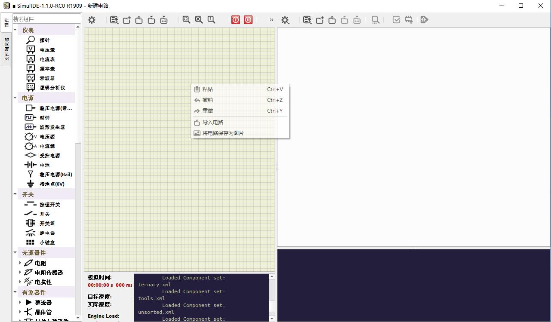
Task: Click 导入电路 in the context menu
Action: point(212,123)
